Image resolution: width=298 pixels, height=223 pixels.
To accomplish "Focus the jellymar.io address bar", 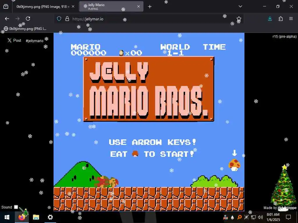I will tap(149, 19).
